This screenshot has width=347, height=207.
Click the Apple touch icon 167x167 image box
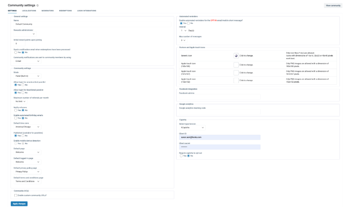pos(236,73)
